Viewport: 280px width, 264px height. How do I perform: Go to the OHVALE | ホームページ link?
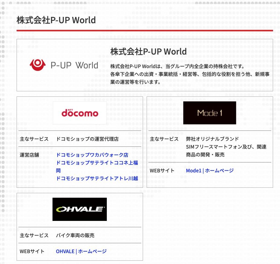(81, 251)
